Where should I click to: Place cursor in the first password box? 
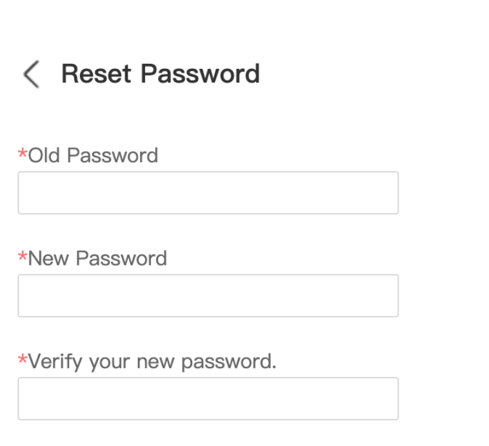208,193
